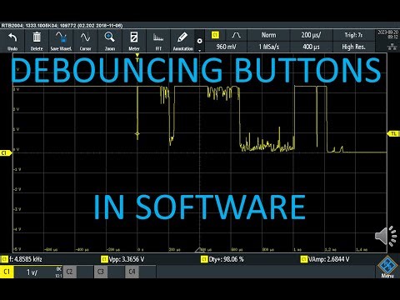Click the reference point triangle at grid bottom
The height and width of the screenshot is (300, 400).
tap(199, 250)
